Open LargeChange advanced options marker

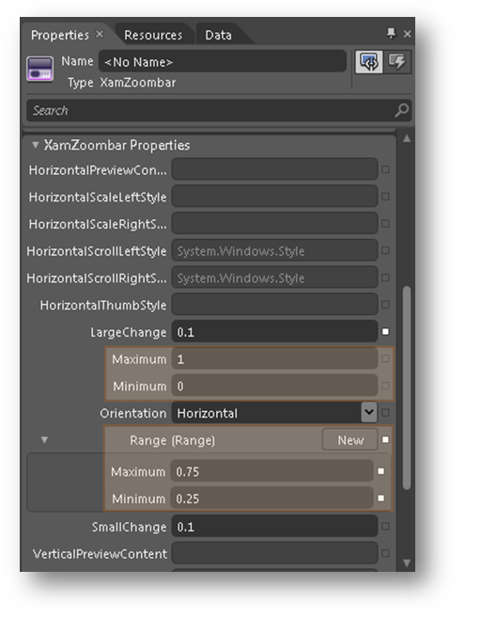(385, 332)
